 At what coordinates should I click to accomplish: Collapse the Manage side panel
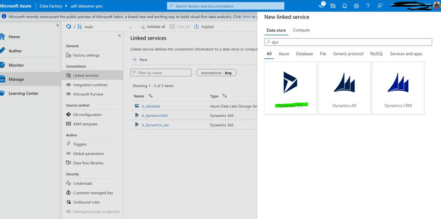tap(119, 35)
